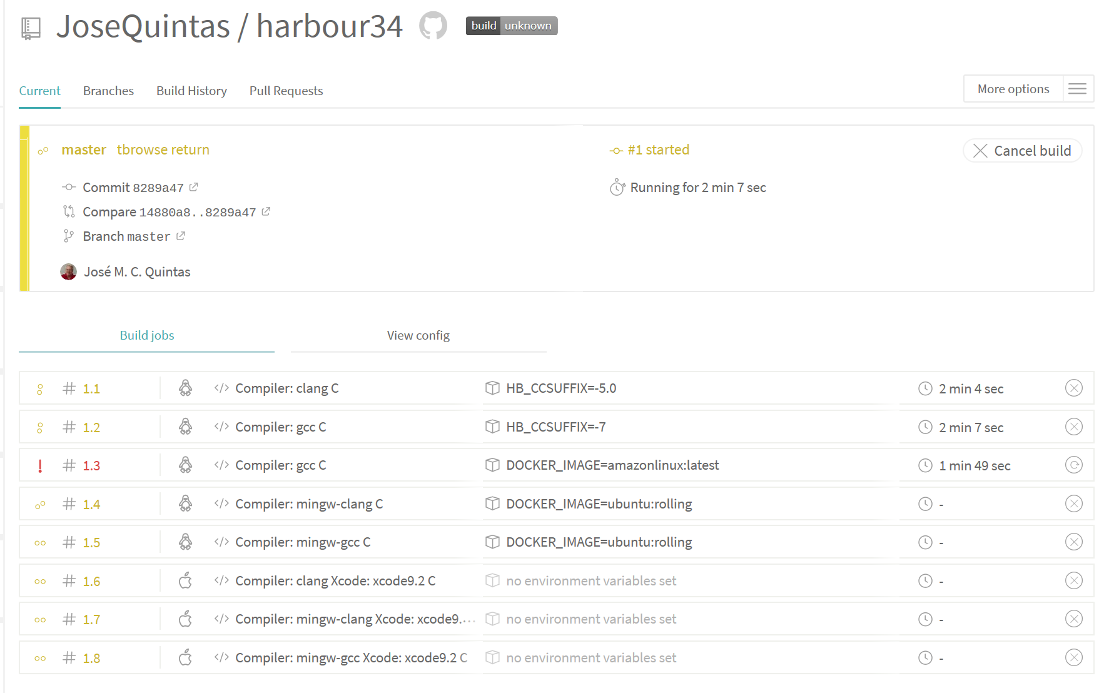Open the Branch master link
The image size is (1104, 693).
point(126,236)
